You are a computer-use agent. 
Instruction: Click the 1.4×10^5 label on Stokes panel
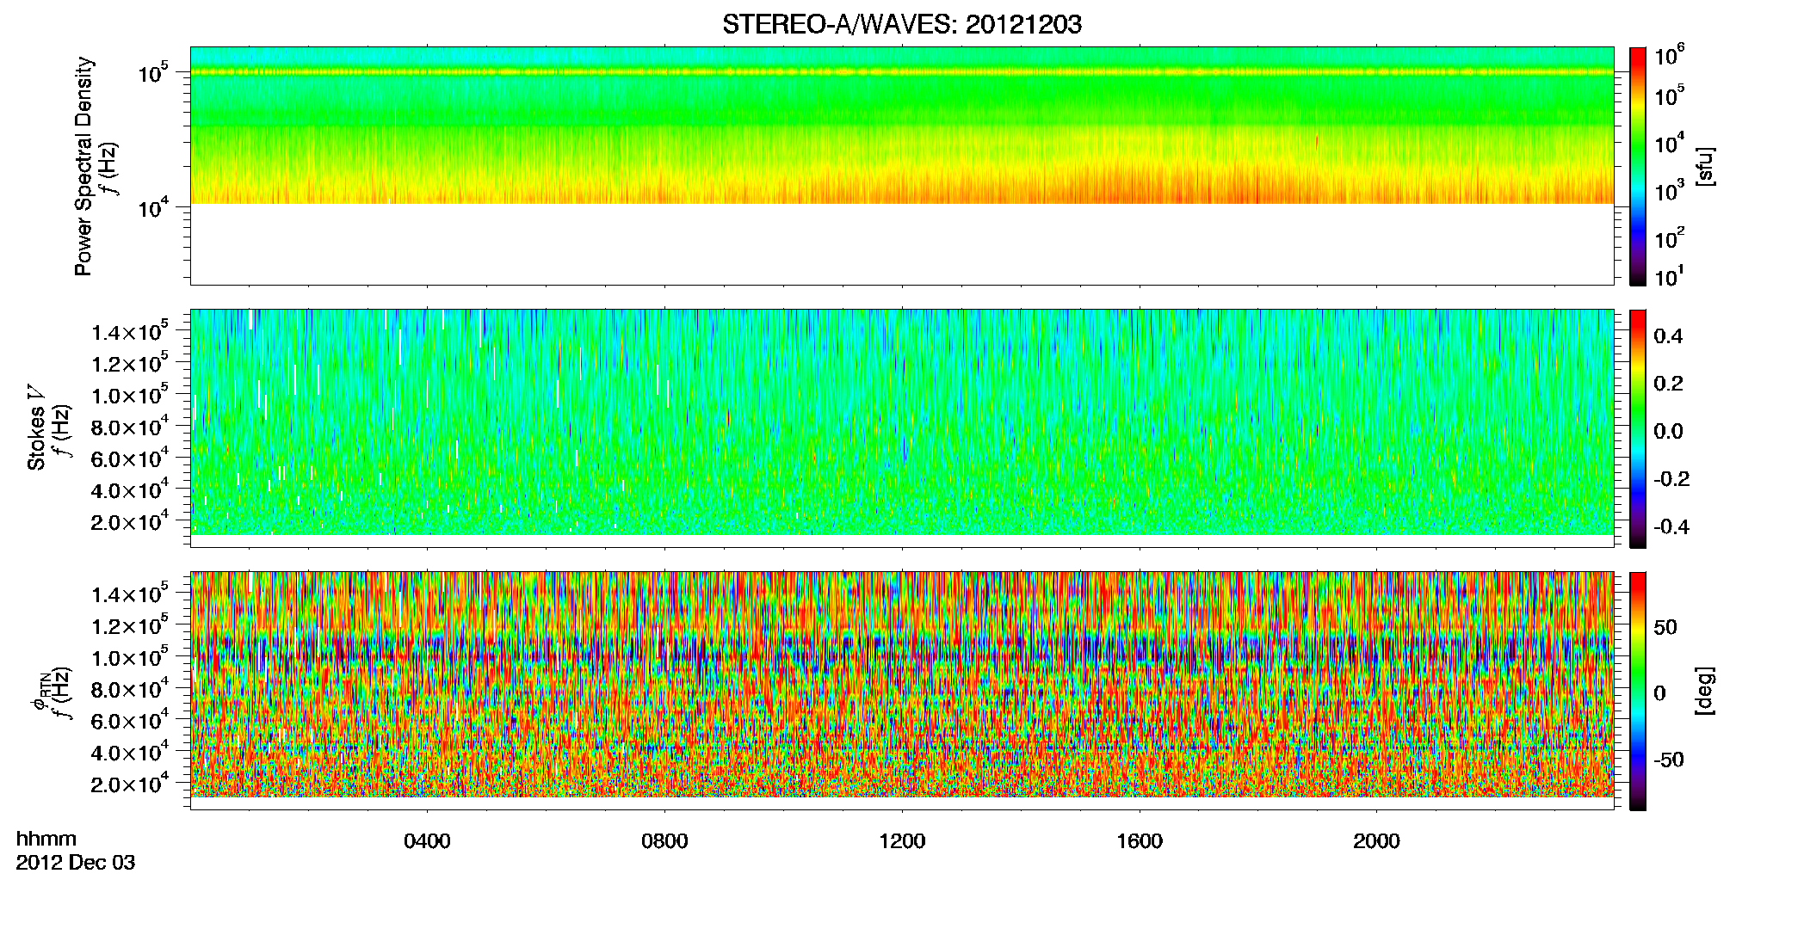(130, 331)
